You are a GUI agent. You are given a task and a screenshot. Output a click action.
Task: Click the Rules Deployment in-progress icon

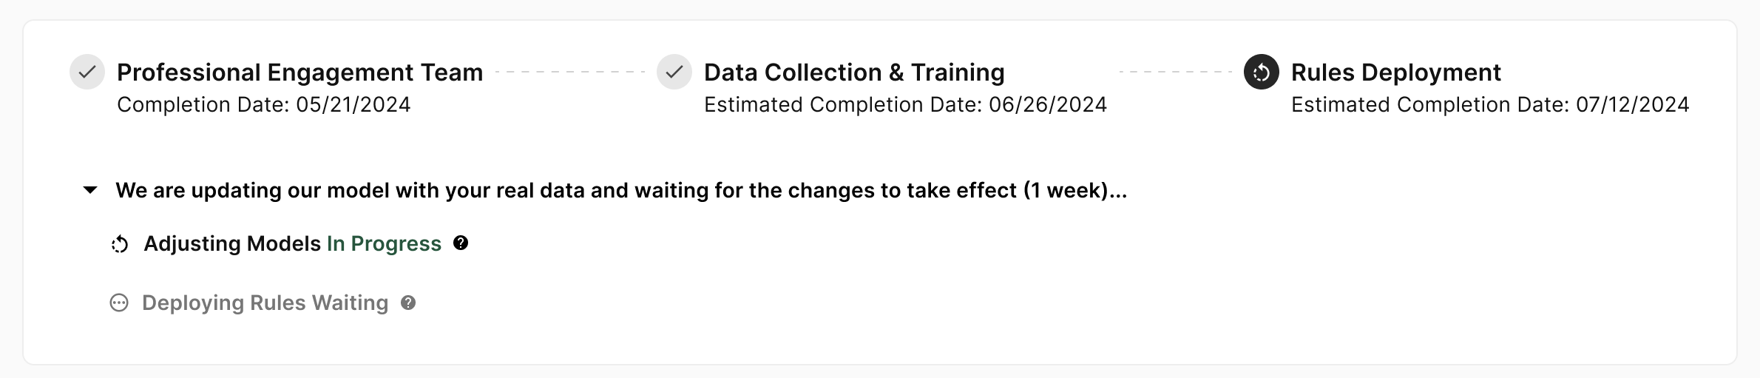point(1261,72)
